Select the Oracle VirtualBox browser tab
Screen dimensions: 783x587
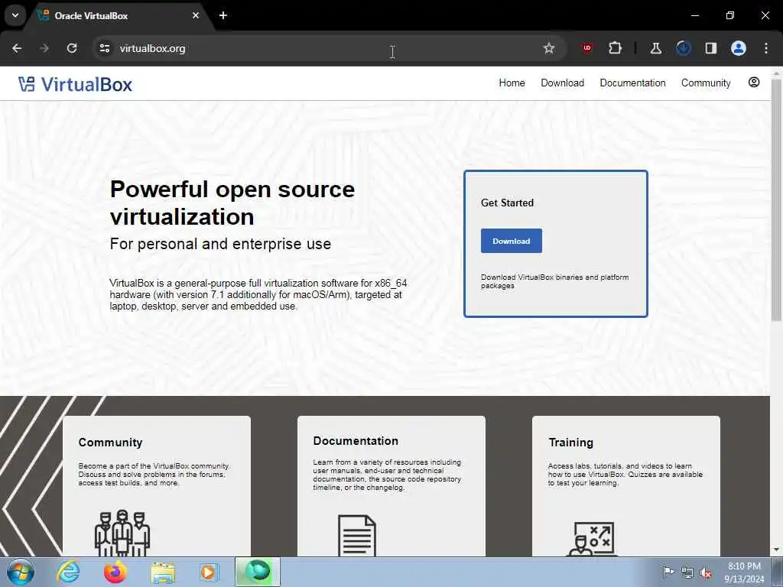(120, 16)
